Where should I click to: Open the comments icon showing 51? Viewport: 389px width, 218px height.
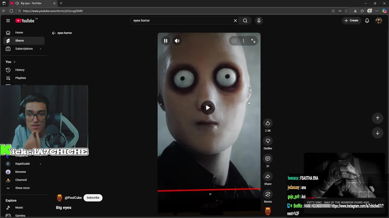[268, 159]
